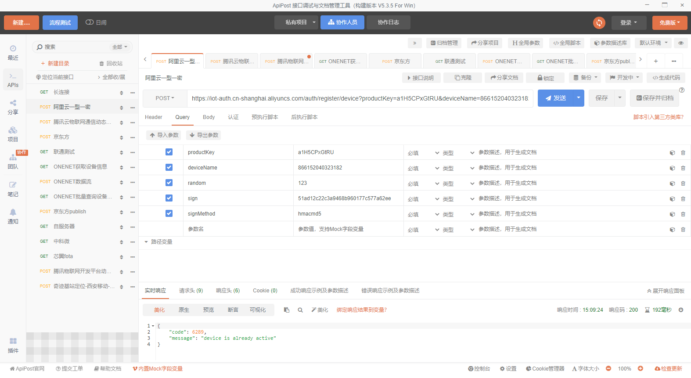Collapse the 路径变量 section
This screenshot has width=691, height=378.
point(146,242)
